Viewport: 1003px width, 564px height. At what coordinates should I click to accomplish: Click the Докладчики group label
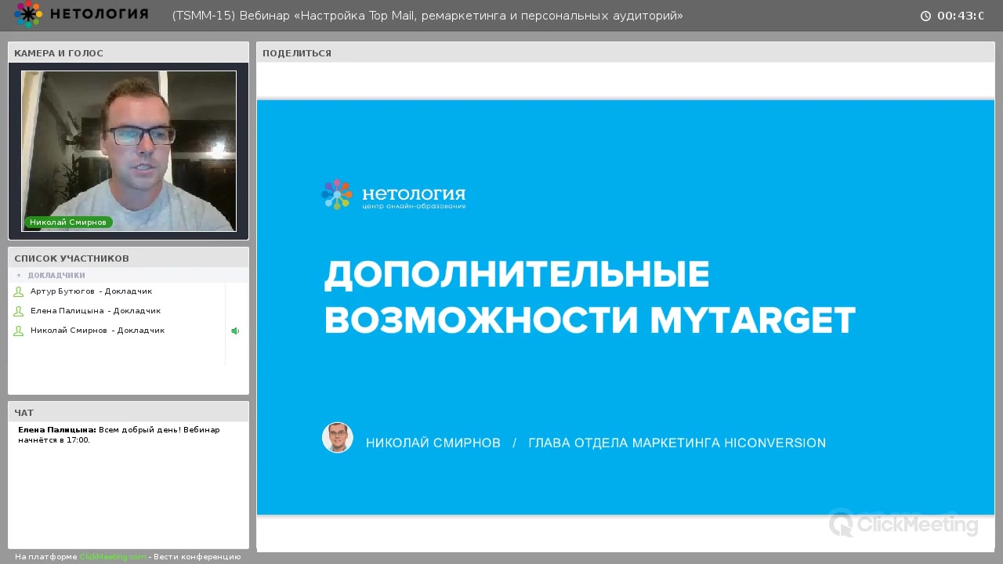click(56, 276)
